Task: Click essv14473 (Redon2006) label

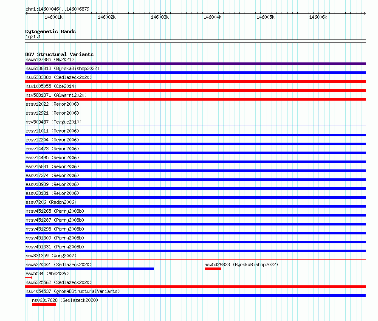Action: [52, 149]
